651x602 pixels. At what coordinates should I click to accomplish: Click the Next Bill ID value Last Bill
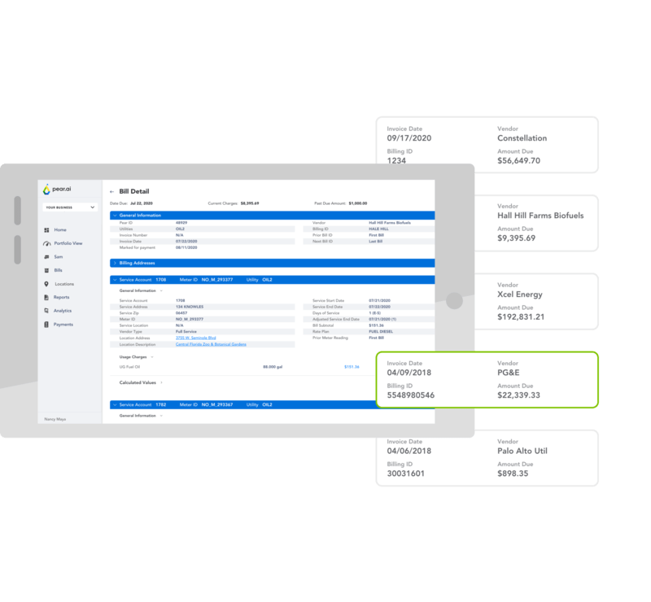376,242
